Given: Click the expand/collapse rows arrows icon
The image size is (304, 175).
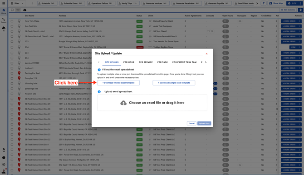Looking at the screenshot, I should pos(300,10).
